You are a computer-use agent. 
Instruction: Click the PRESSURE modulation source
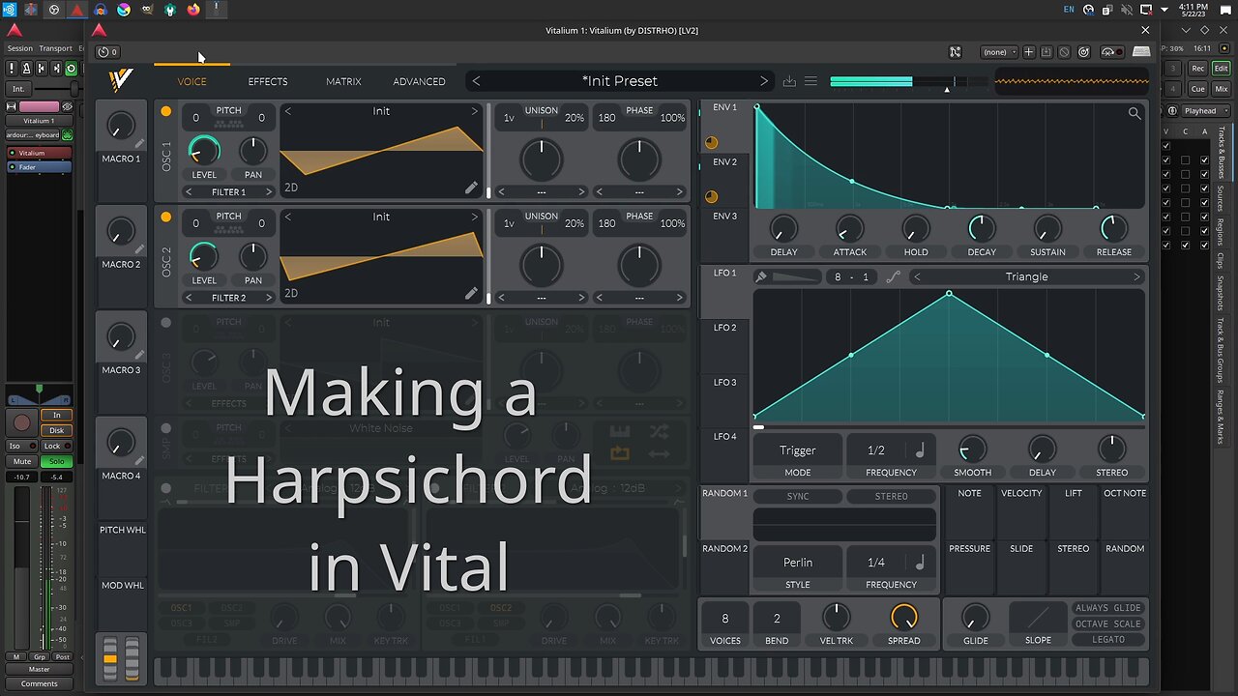969,567
